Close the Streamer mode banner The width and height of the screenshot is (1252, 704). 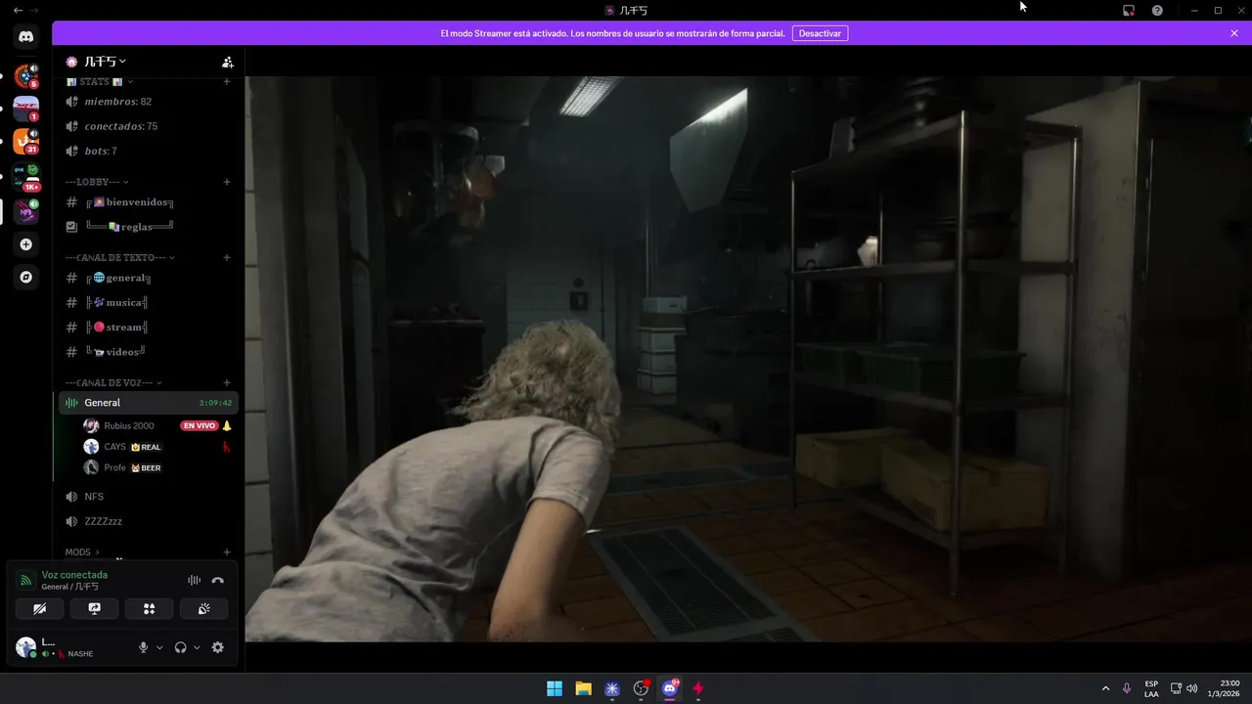1234,33
